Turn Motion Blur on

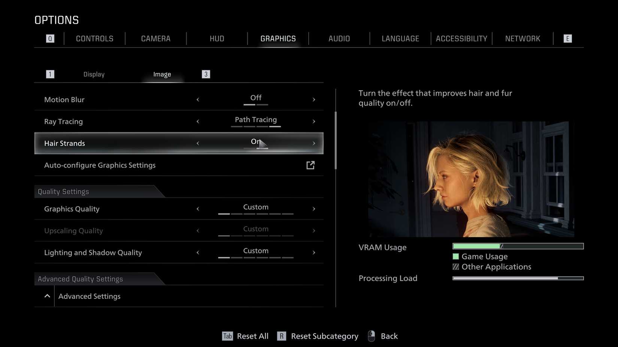click(x=314, y=99)
